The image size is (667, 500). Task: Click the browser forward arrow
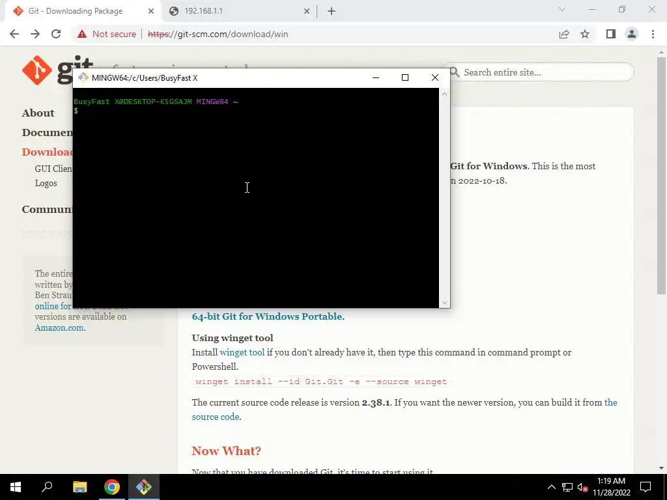coord(35,34)
